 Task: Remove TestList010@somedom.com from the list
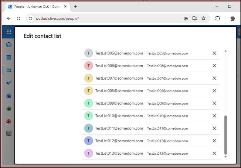click(x=214, y=116)
